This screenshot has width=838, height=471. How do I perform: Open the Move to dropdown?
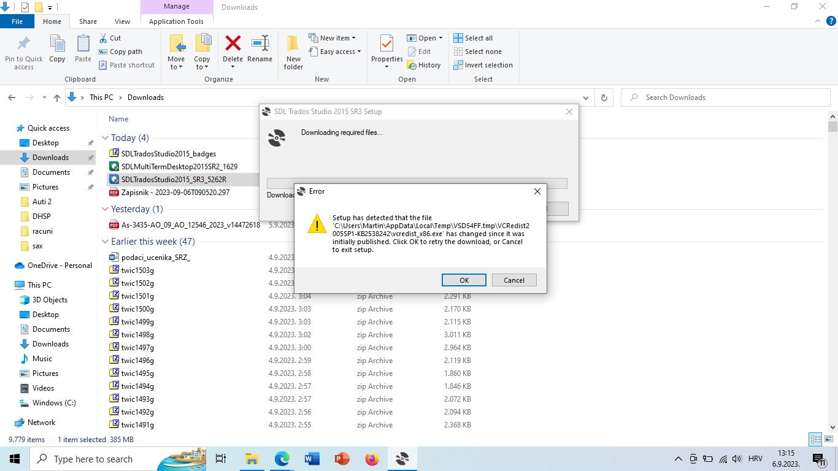click(176, 52)
